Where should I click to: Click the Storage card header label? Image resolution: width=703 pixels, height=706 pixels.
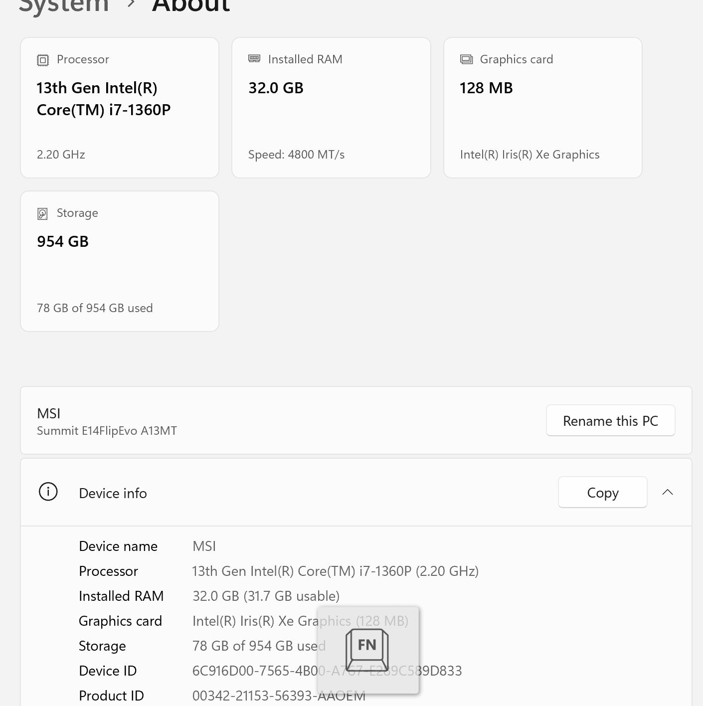pyautogui.click(x=77, y=213)
